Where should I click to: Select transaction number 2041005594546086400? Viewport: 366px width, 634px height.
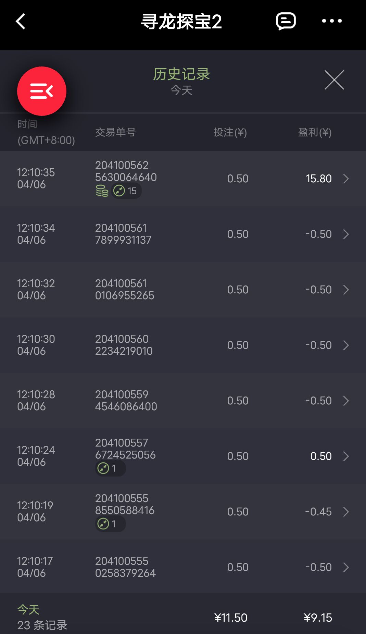click(x=126, y=401)
